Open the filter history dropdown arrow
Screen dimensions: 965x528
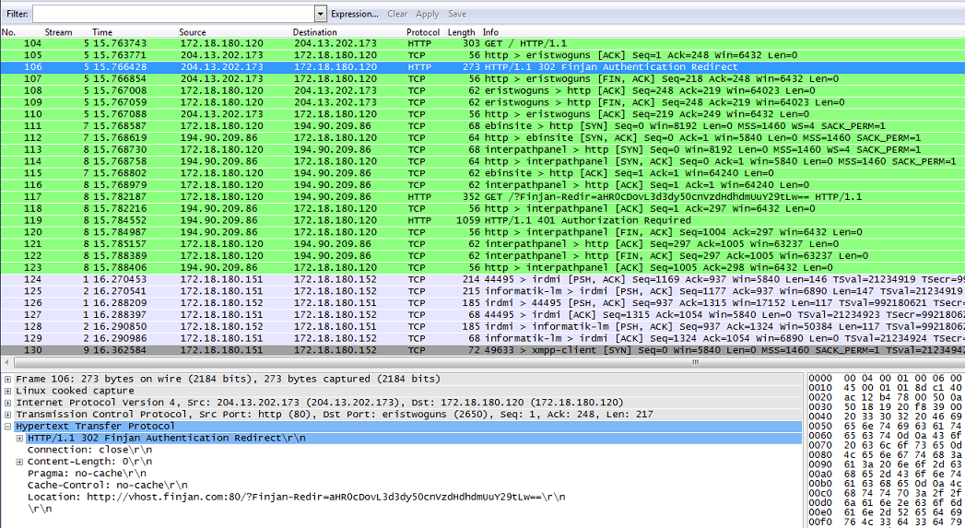[321, 14]
